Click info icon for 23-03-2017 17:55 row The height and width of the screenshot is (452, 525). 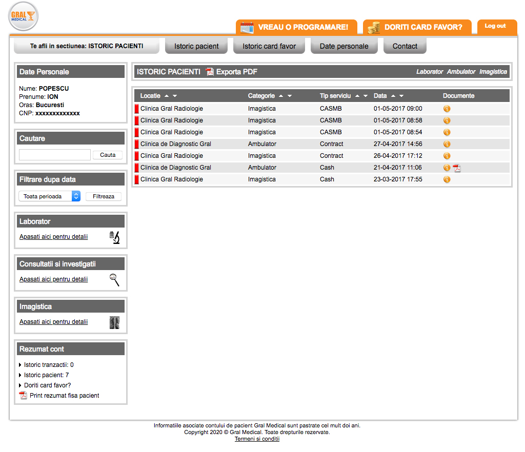tap(447, 179)
